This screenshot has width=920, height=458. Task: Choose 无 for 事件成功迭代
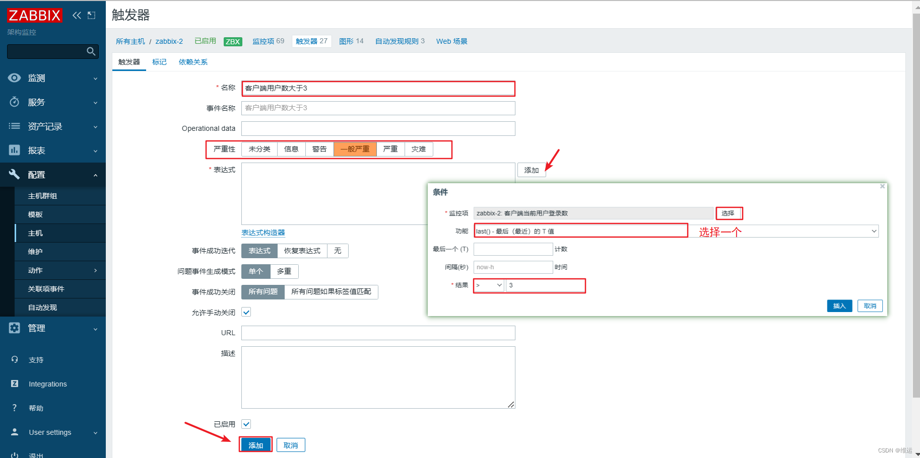click(338, 251)
